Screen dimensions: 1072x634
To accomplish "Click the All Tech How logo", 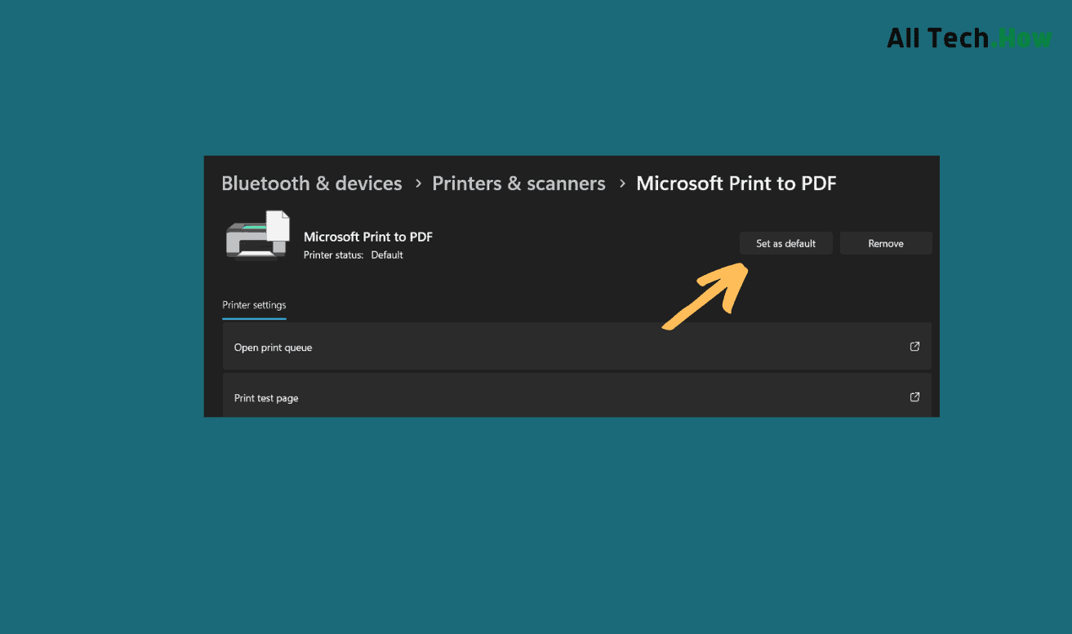I will pyautogui.click(x=968, y=37).
